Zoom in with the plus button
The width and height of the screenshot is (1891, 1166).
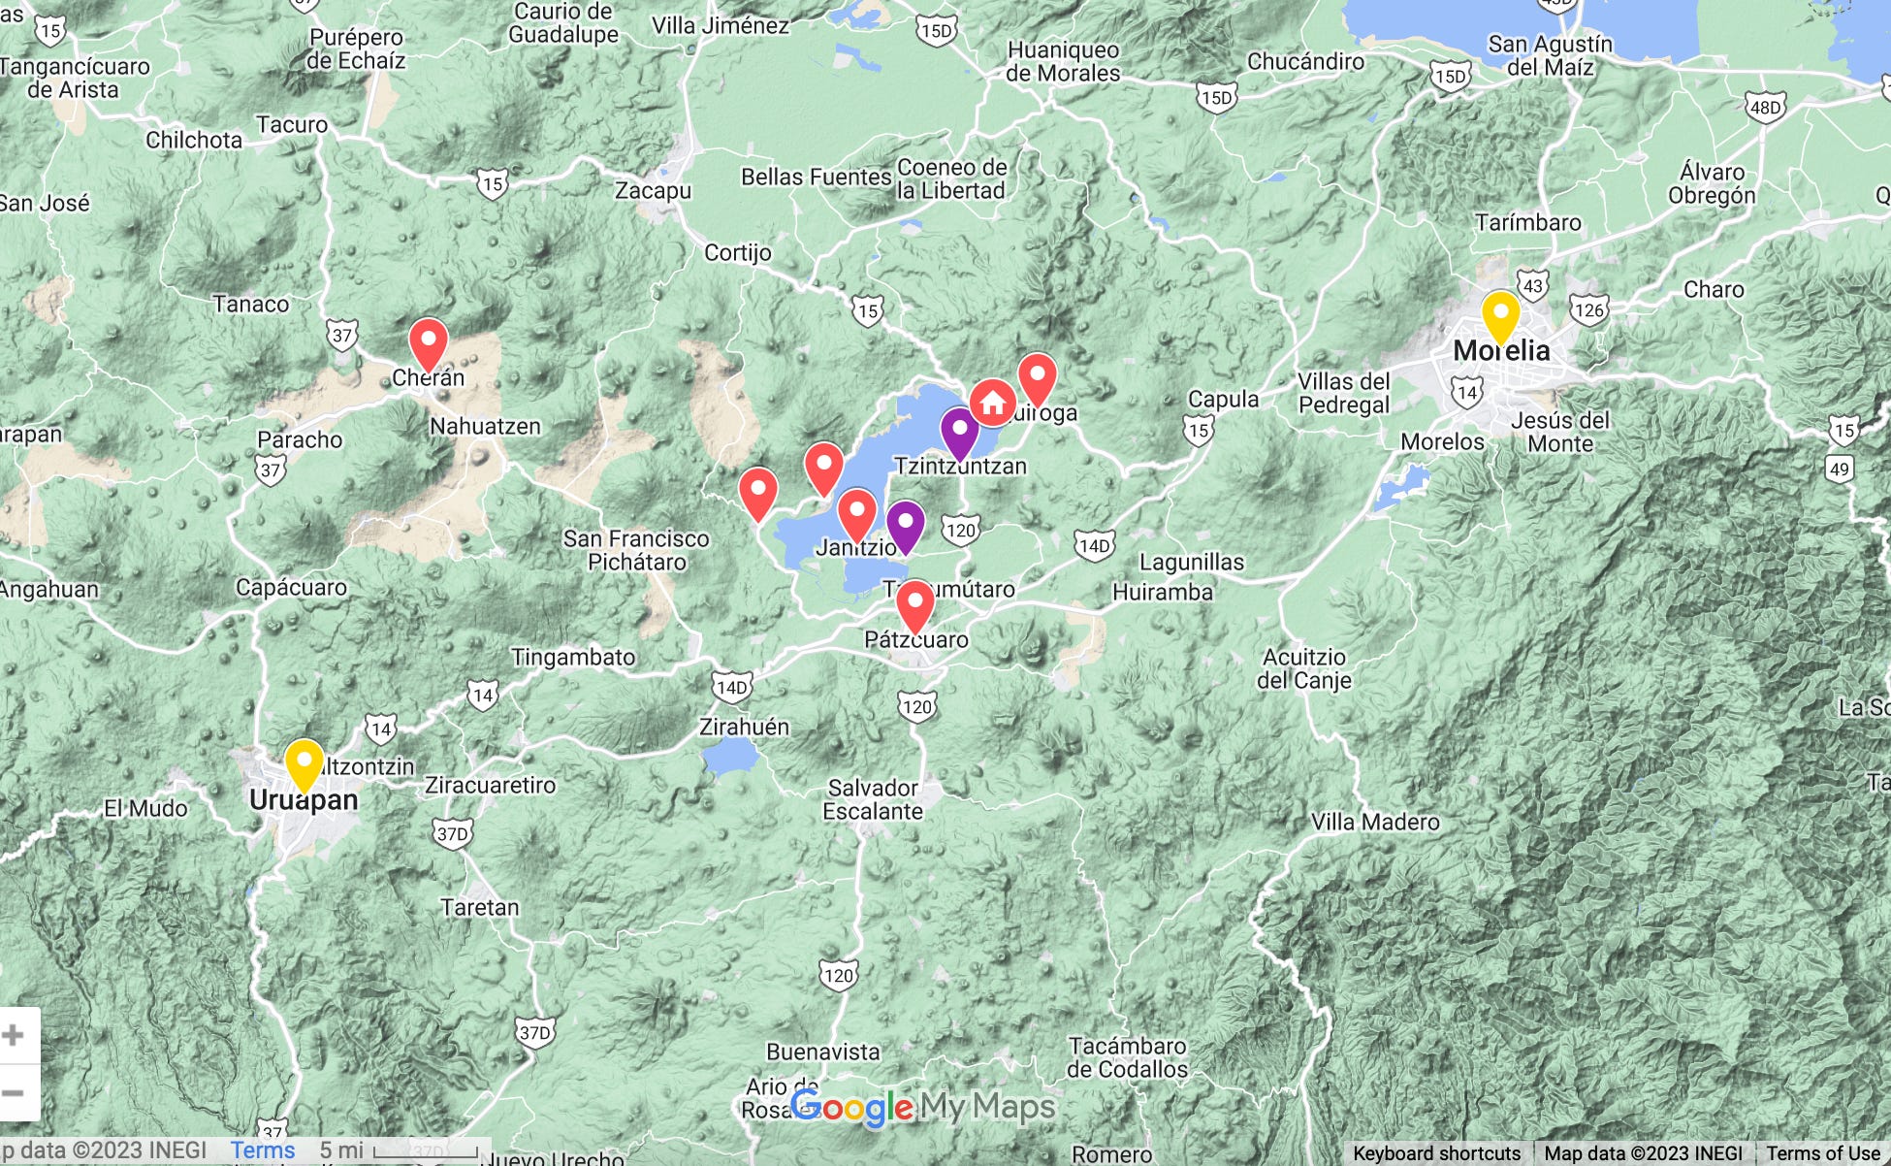(x=14, y=1035)
